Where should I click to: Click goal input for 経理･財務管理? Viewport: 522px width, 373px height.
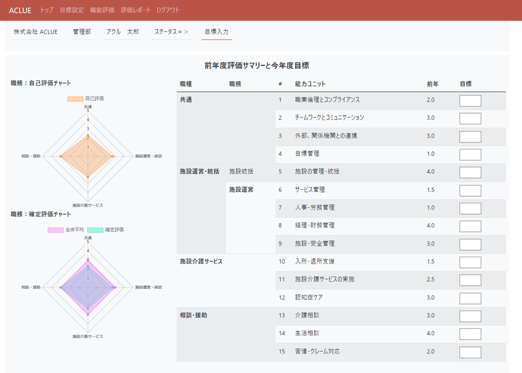pyautogui.click(x=470, y=226)
